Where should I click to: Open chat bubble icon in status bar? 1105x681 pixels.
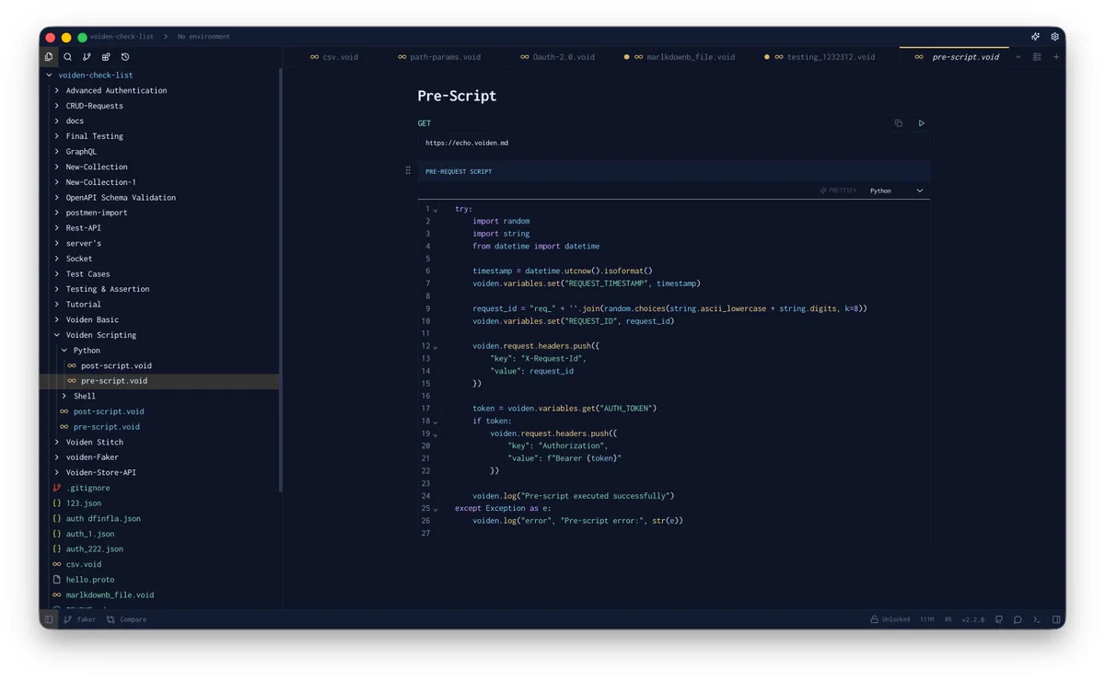click(1018, 619)
